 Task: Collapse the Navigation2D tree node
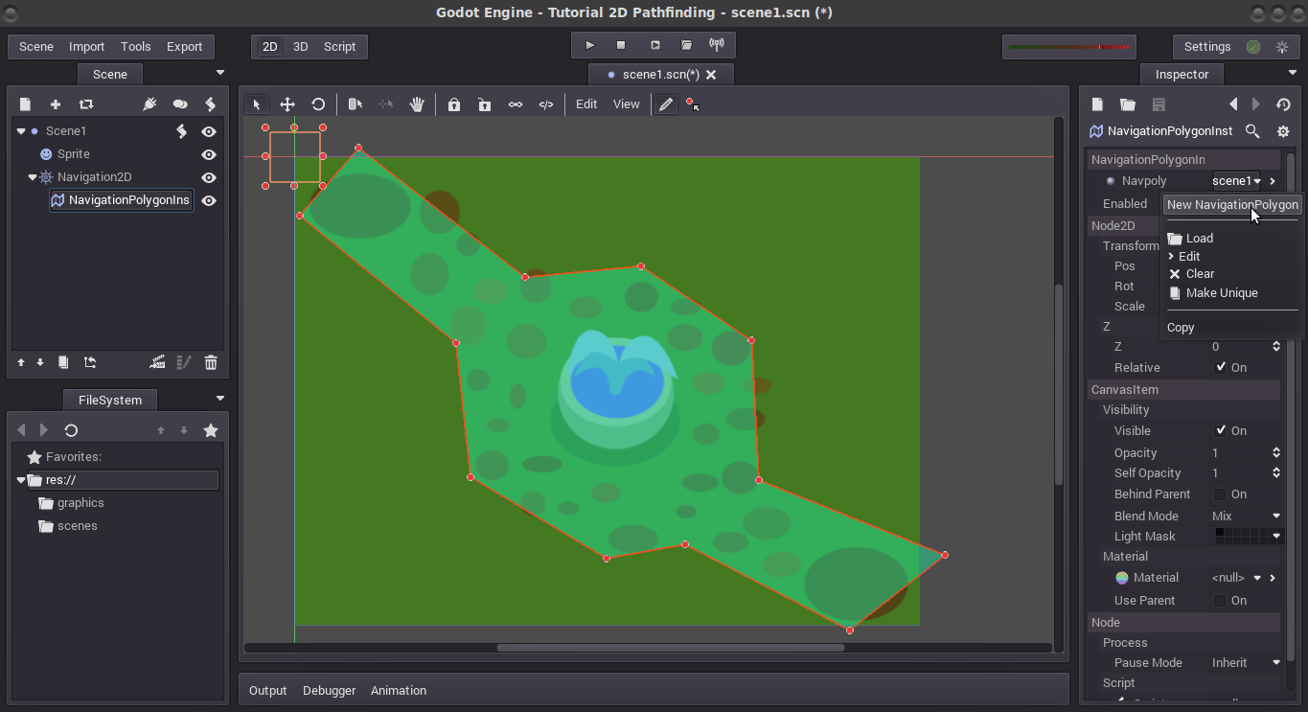click(33, 177)
